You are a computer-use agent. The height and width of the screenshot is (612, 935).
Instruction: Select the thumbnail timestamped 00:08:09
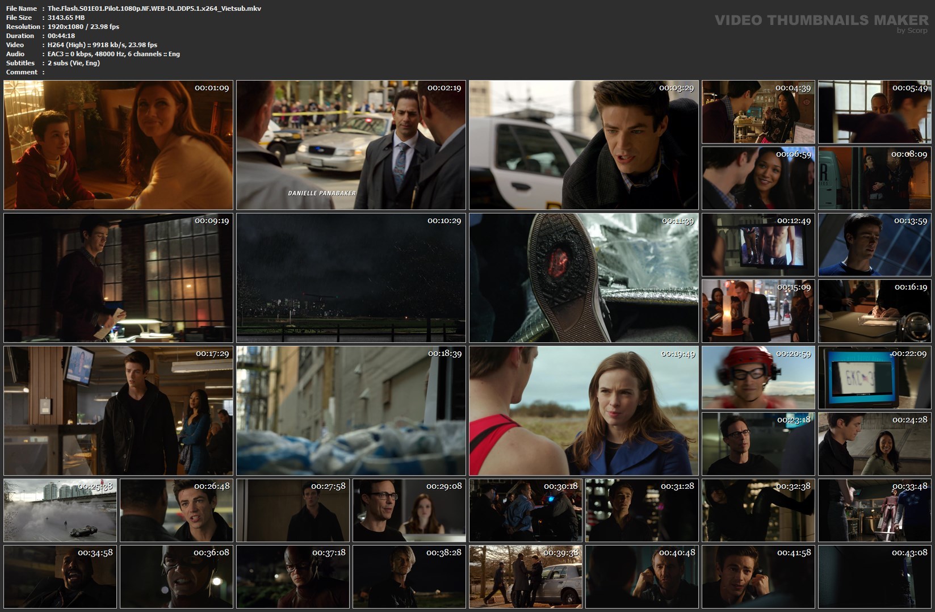click(x=875, y=178)
